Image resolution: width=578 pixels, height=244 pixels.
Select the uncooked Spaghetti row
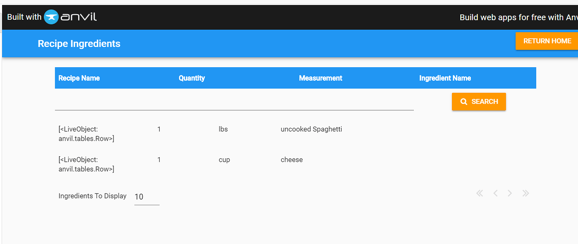click(295, 134)
